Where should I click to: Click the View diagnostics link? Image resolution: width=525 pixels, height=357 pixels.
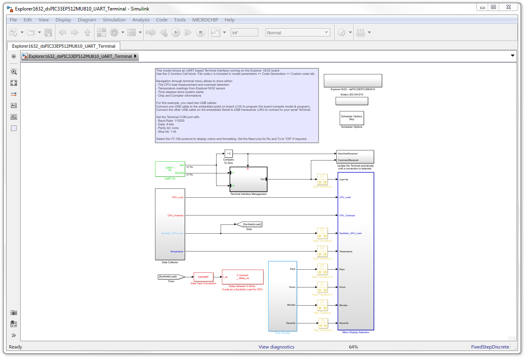tap(276, 347)
